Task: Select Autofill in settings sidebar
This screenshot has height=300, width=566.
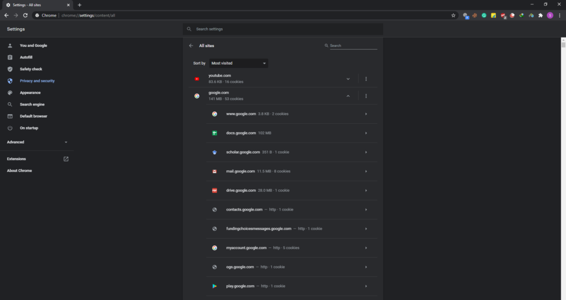Action: [x=26, y=57]
